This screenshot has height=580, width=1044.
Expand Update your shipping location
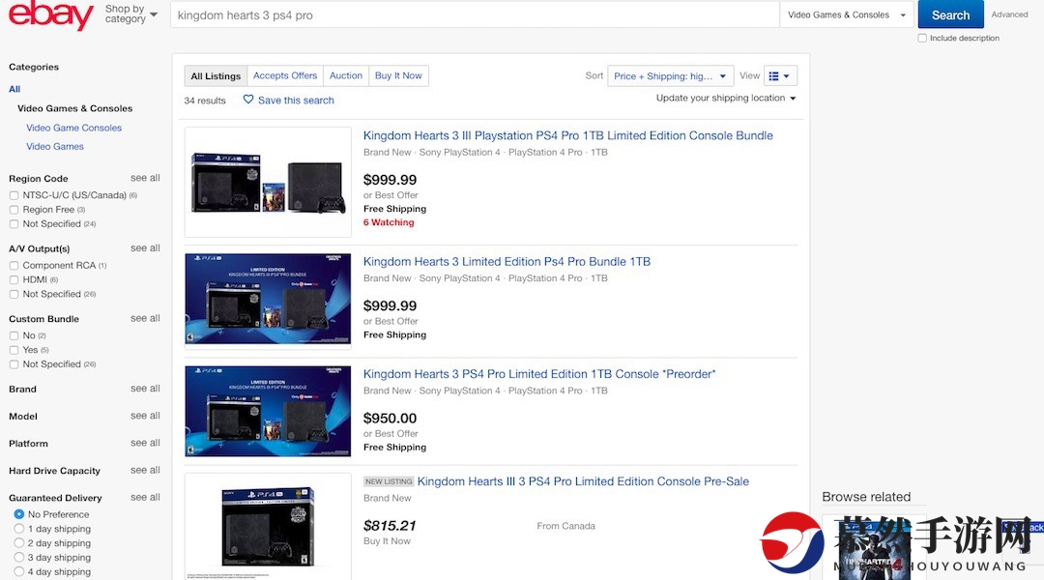[x=726, y=98]
